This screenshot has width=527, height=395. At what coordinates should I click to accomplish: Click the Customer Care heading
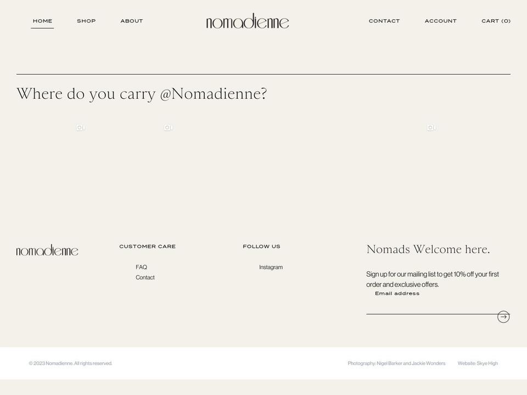tap(148, 246)
